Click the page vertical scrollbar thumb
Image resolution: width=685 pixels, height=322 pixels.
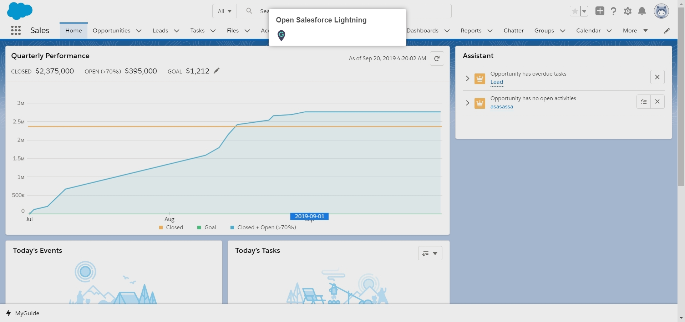click(x=681, y=96)
